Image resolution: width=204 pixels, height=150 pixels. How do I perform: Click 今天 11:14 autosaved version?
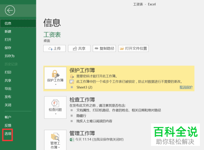point(99,139)
